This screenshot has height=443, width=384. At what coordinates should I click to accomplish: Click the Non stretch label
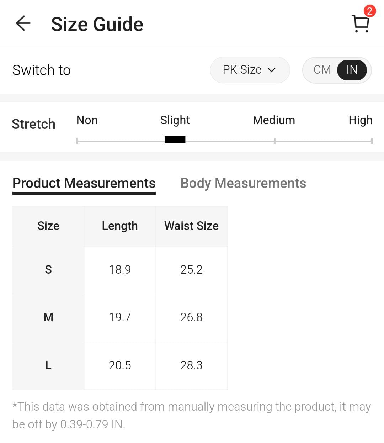(x=87, y=120)
